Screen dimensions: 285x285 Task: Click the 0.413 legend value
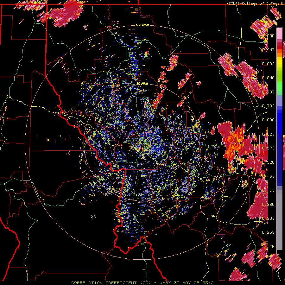click(x=268, y=190)
